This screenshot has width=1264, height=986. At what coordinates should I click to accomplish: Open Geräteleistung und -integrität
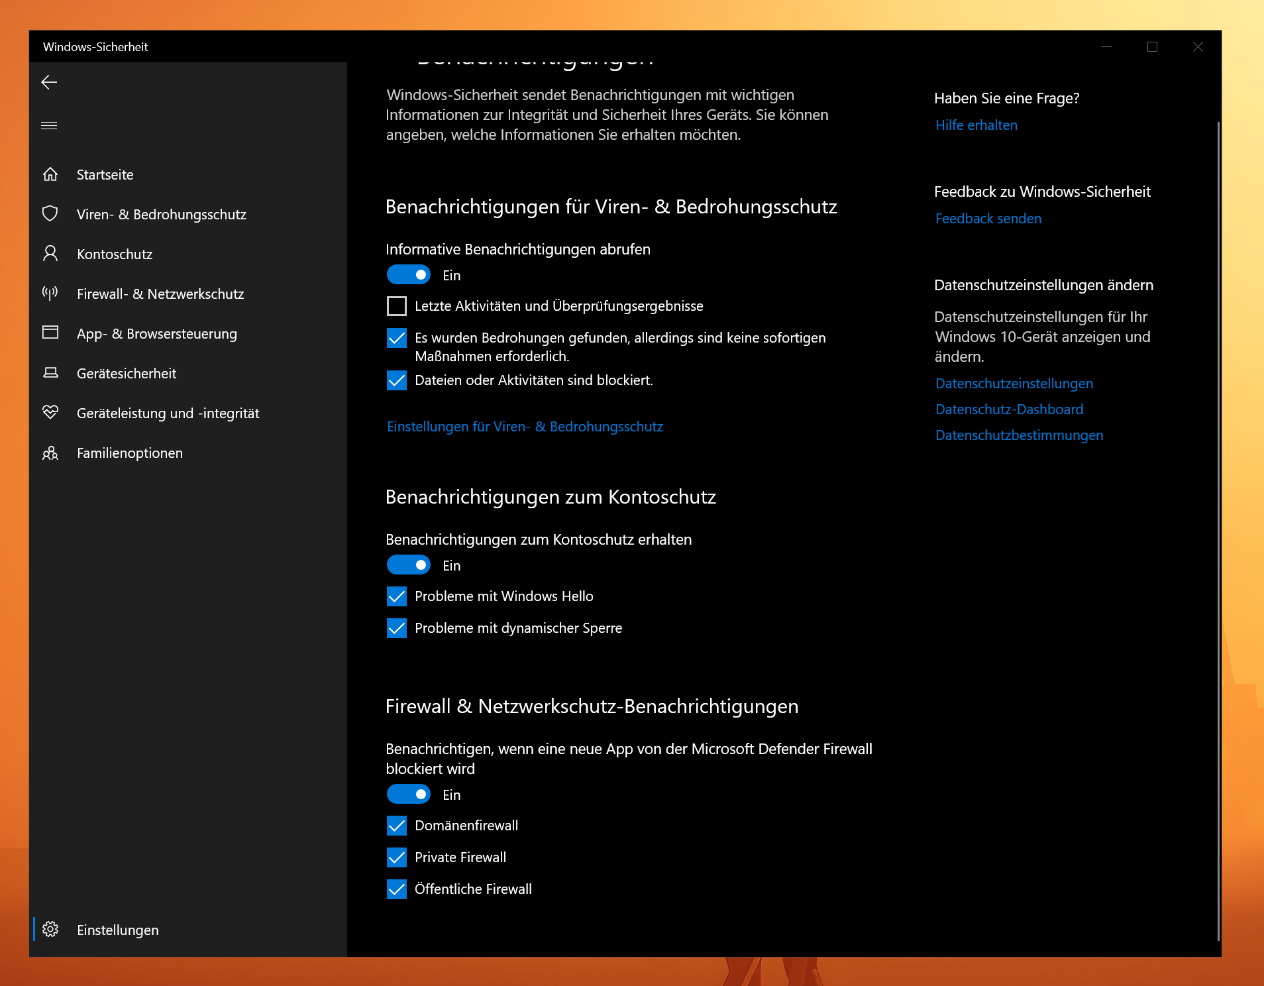[188, 413]
